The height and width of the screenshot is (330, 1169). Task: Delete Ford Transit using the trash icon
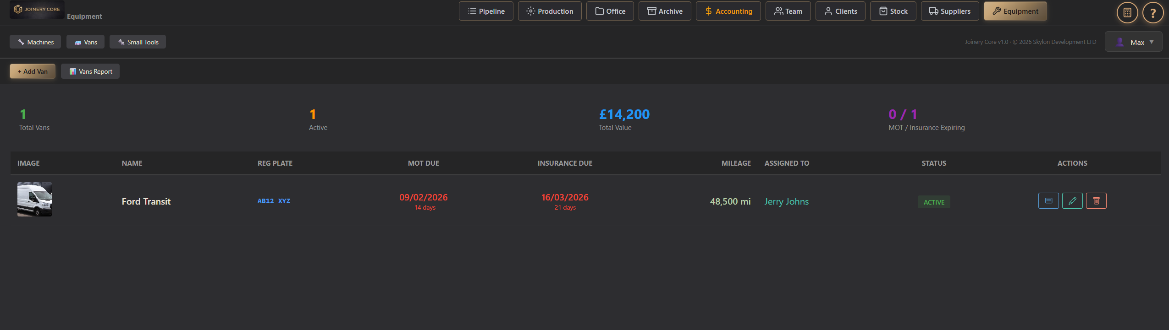[x=1096, y=201]
